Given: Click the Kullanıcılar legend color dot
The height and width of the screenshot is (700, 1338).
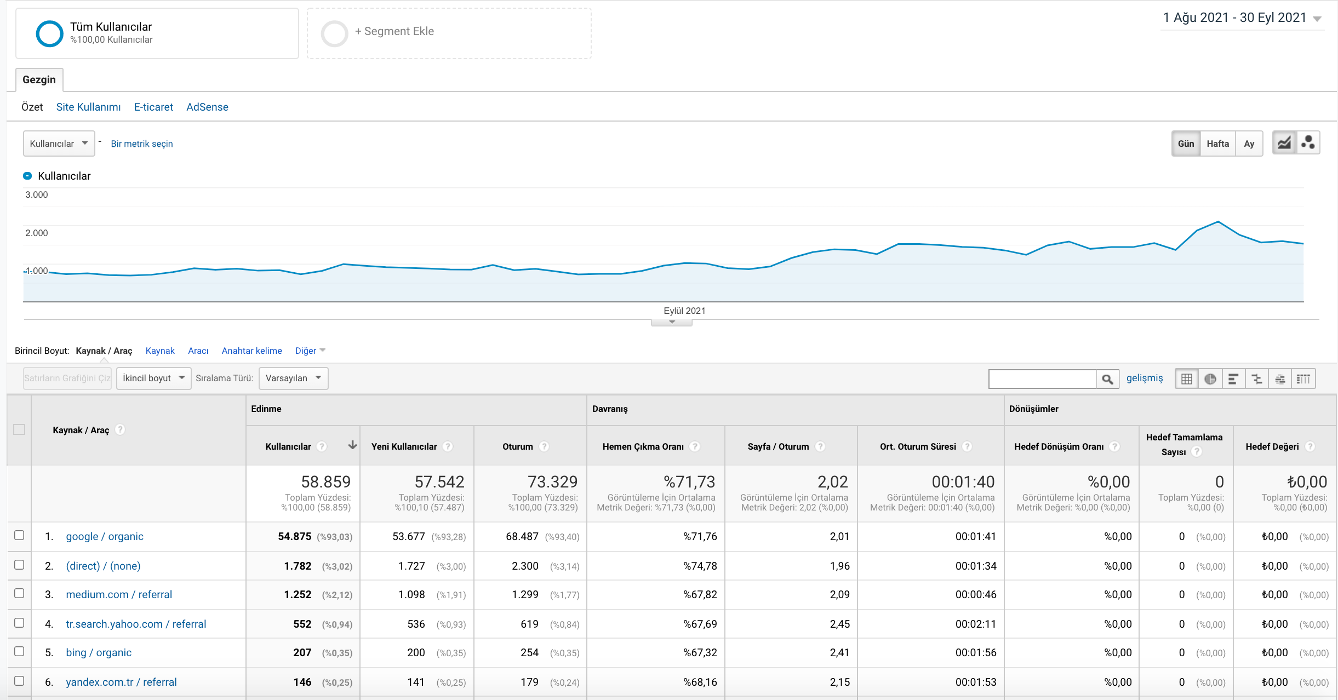Looking at the screenshot, I should [27, 176].
